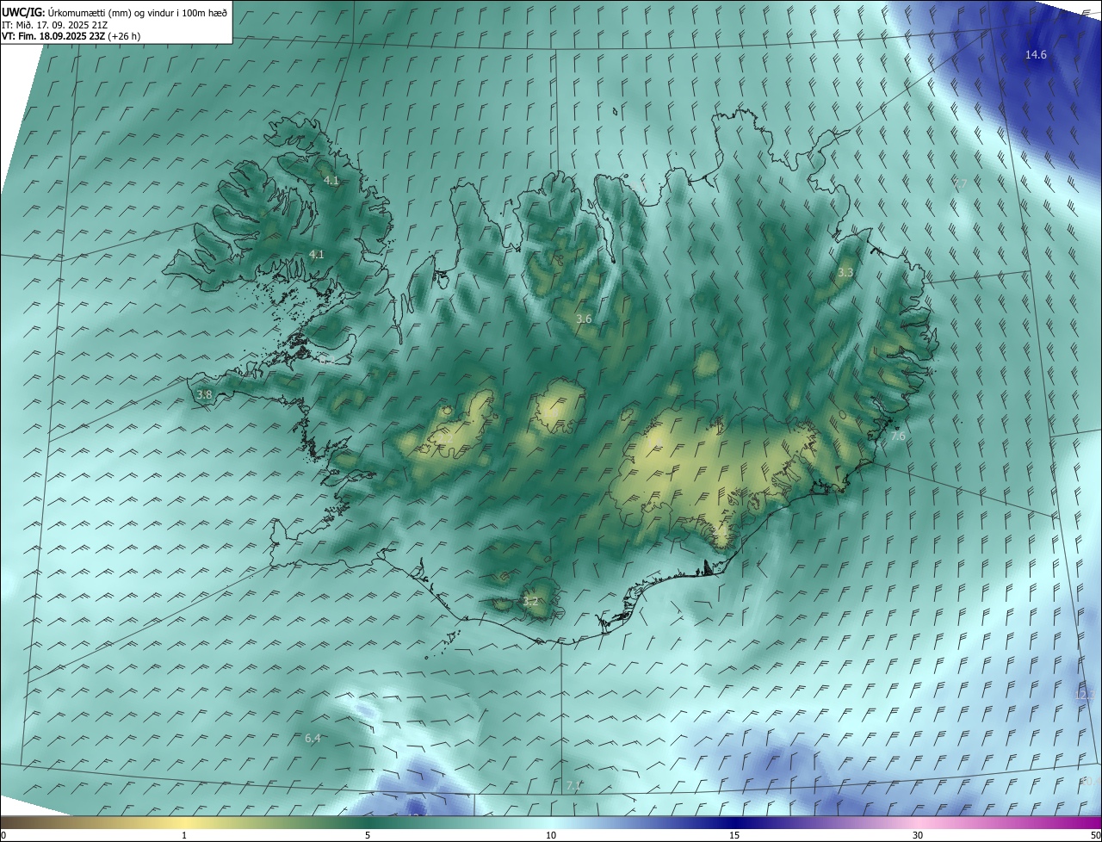Click the '30' tick on the color scale

918,835
